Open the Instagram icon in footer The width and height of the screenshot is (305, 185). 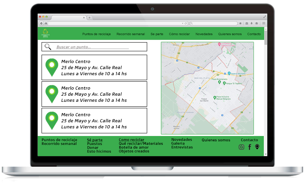coord(241,147)
